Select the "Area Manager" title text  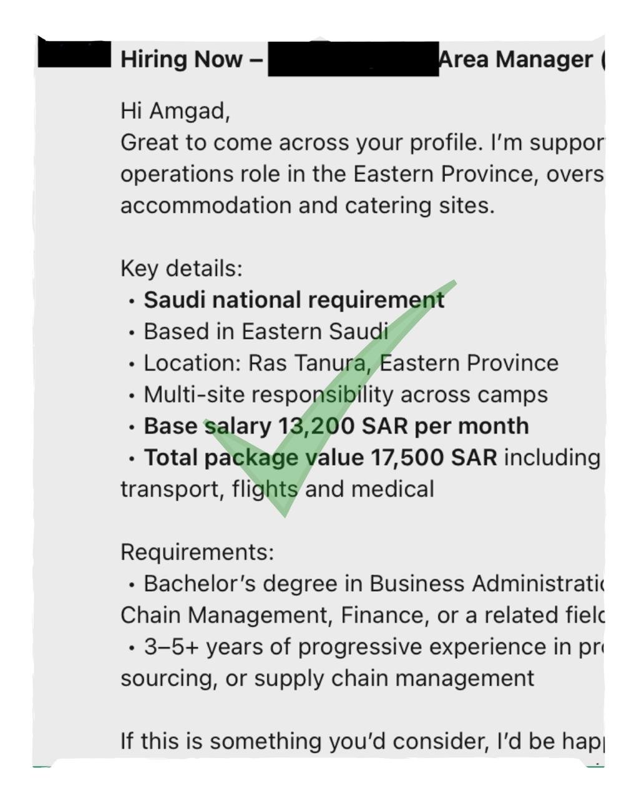point(515,59)
